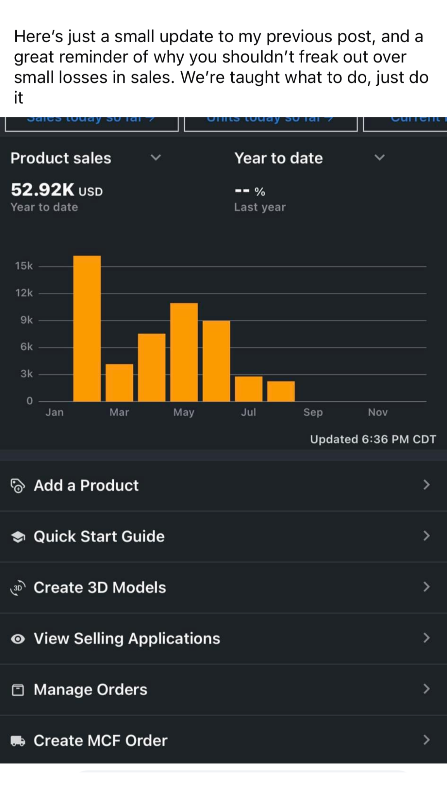Open the Sales today so far card
The height and width of the screenshot is (795, 447).
[92, 123]
